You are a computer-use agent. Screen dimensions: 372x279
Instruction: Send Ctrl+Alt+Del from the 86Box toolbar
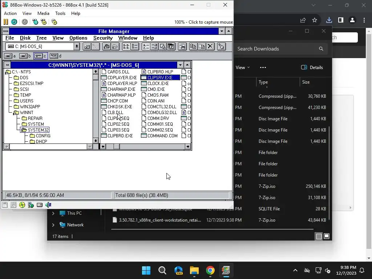coord(35,22)
